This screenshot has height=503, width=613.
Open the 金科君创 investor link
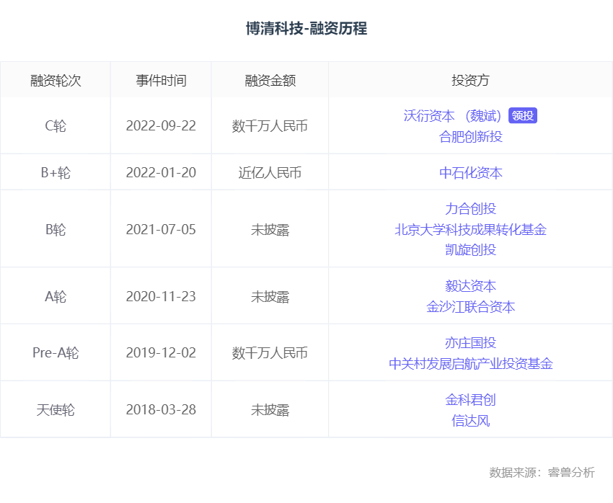coord(471,400)
